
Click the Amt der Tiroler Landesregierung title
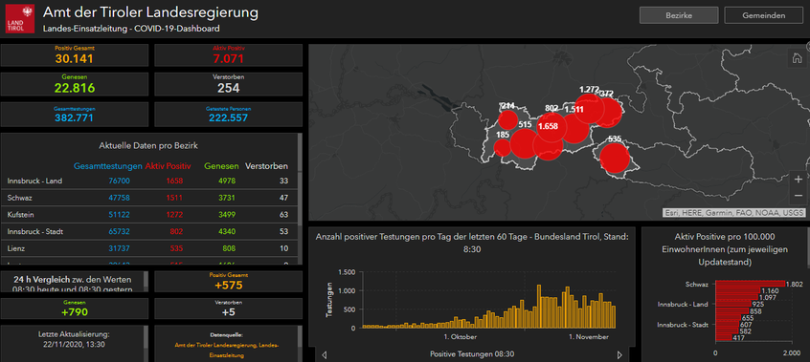149,11
